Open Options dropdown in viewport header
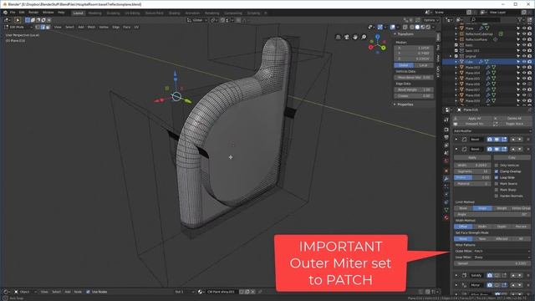The height and width of the screenshot is (301, 535). click(x=431, y=20)
